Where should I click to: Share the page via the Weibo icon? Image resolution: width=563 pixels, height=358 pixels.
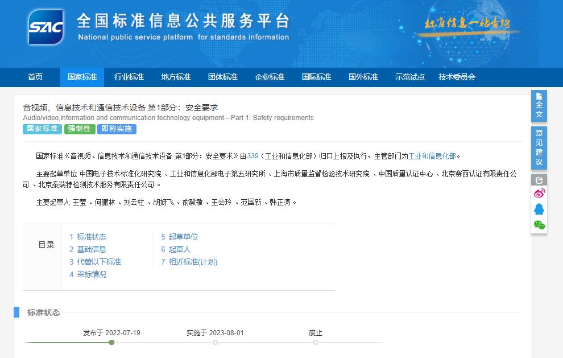(539, 194)
